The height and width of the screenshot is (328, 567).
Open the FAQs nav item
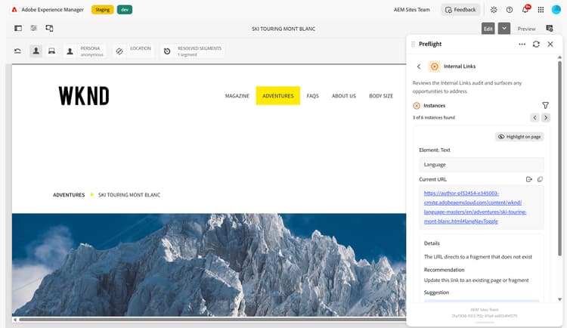tap(313, 96)
